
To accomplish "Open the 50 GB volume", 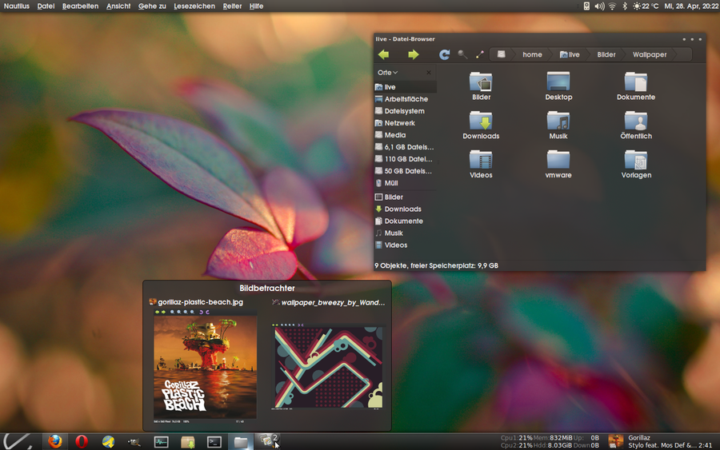I will (x=405, y=170).
